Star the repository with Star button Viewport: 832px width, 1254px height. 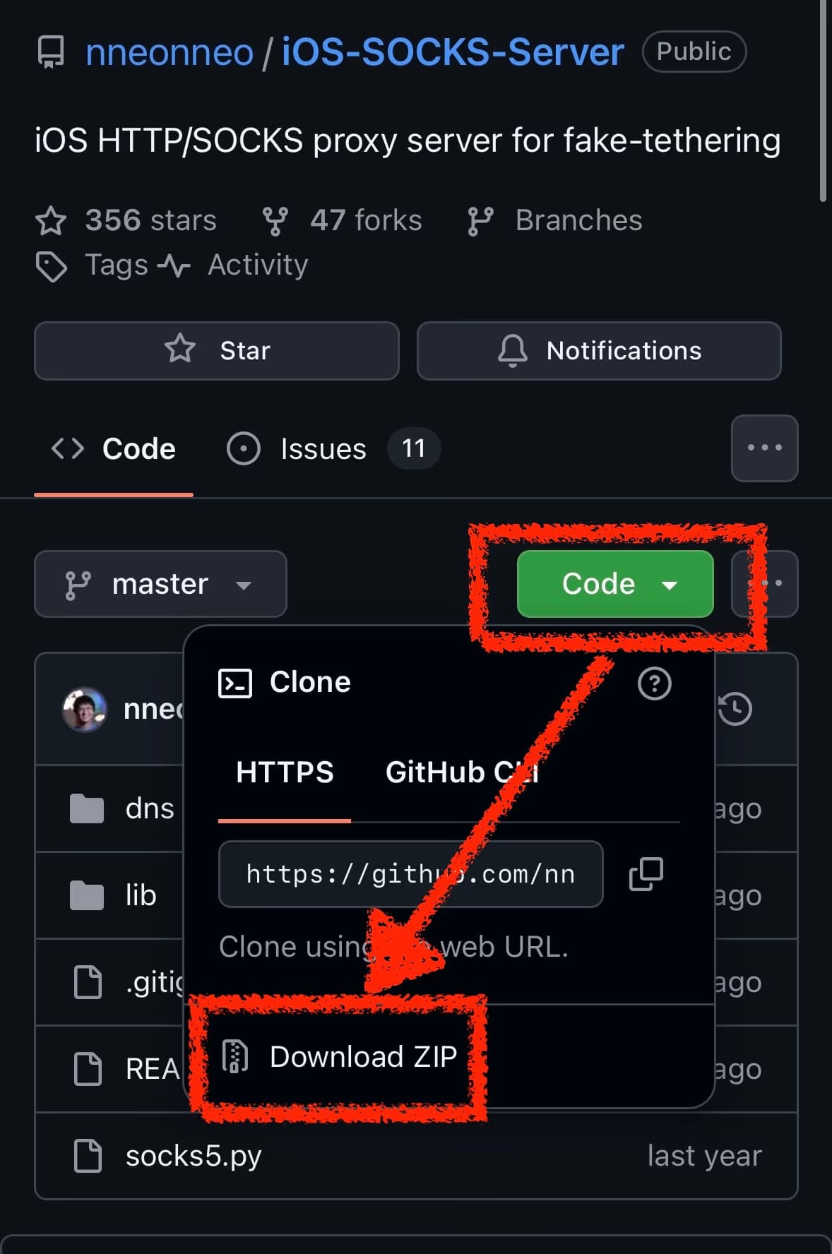217,351
